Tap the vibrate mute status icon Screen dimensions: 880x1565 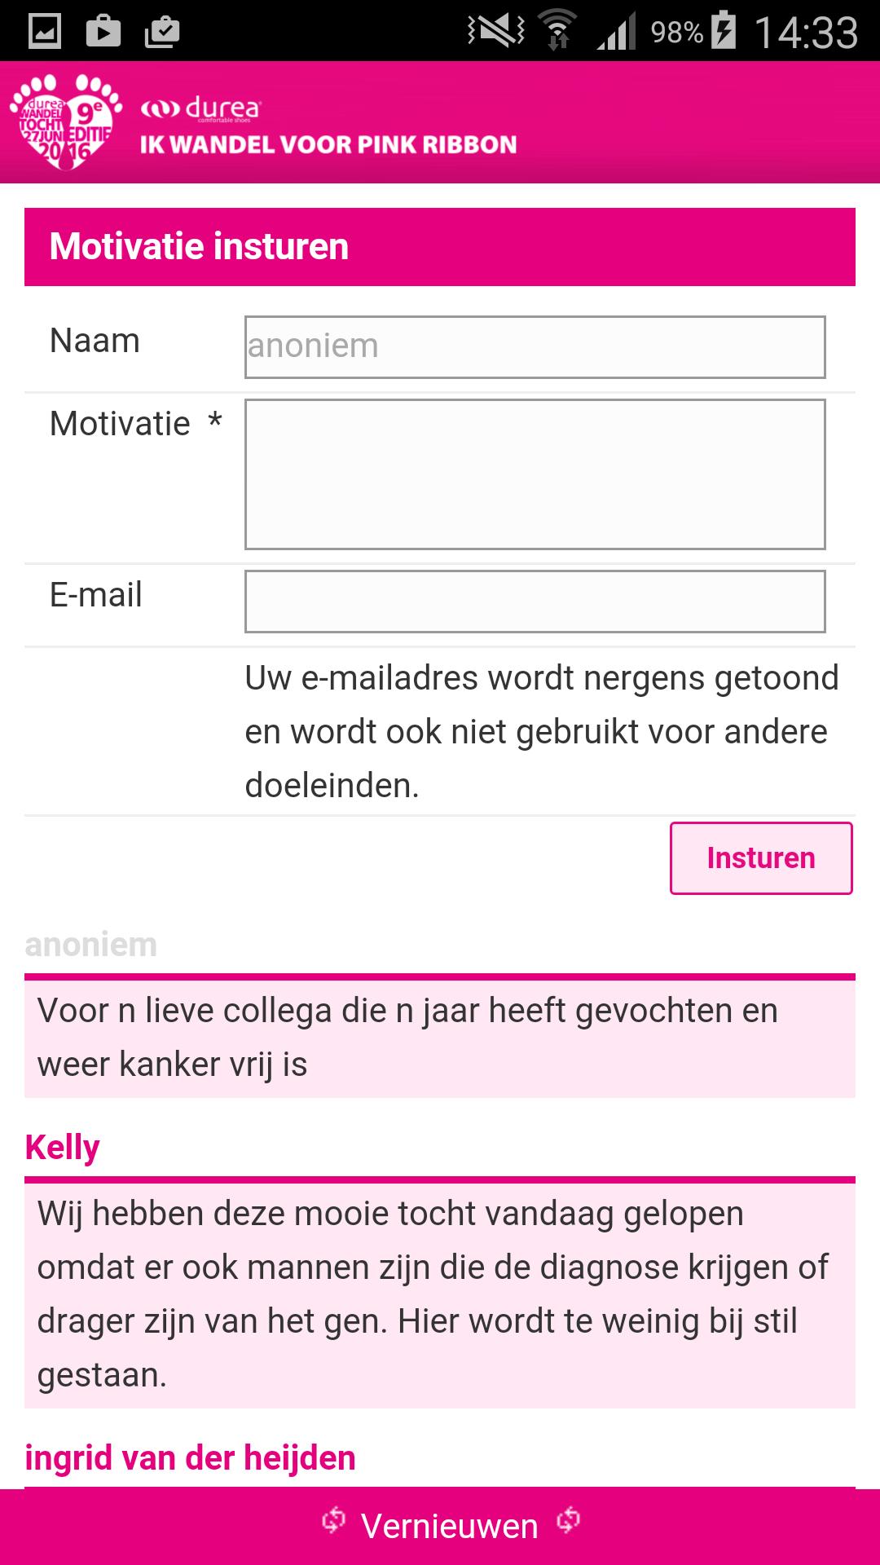point(495,32)
